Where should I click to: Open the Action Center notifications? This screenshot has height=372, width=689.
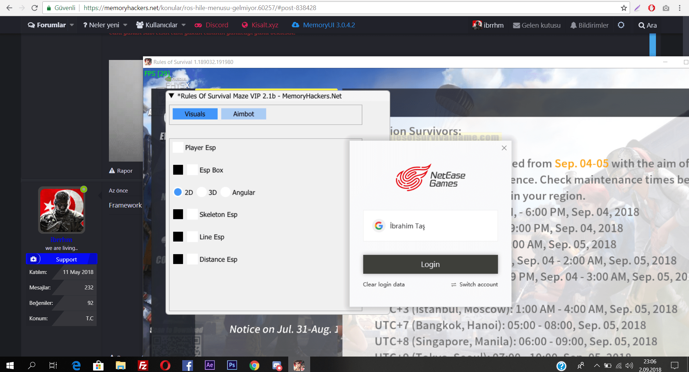675,366
